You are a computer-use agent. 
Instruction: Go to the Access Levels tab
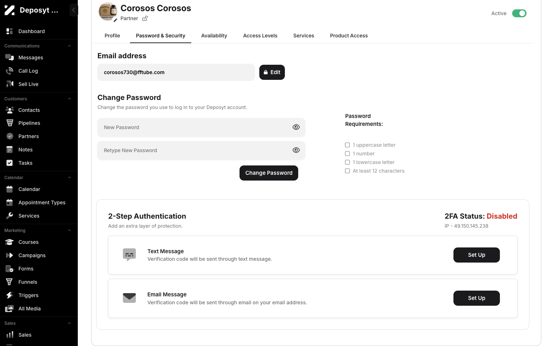coord(260,36)
